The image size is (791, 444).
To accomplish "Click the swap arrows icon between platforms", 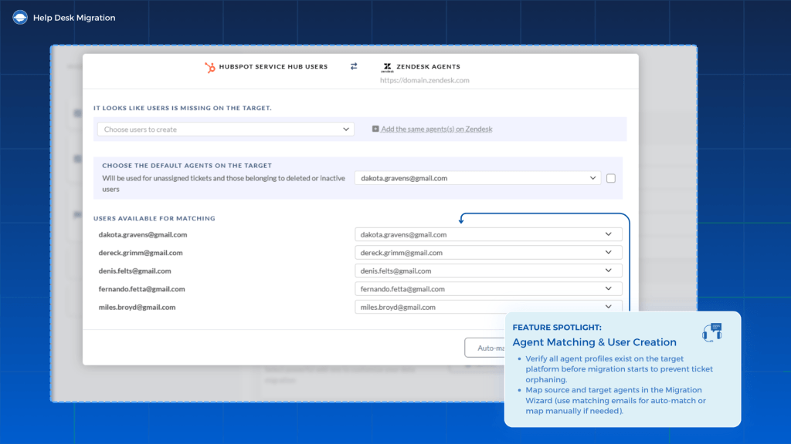I will [354, 66].
